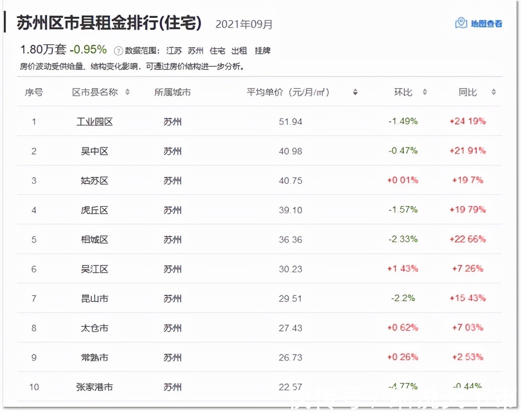Select 张家港市 district name

[x=95, y=387]
